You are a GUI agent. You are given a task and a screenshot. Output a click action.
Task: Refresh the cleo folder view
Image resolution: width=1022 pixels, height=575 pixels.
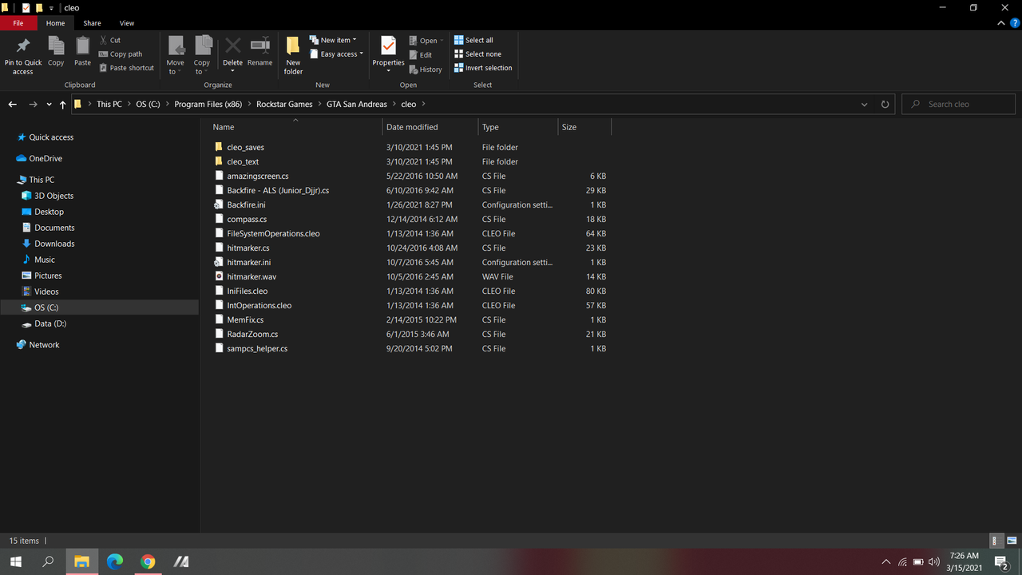[x=885, y=105]
